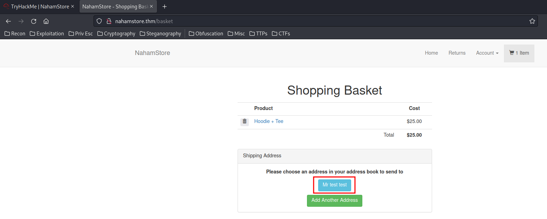Choose the Mr test test address
547x219 pixels.
[x=335, y=185]
